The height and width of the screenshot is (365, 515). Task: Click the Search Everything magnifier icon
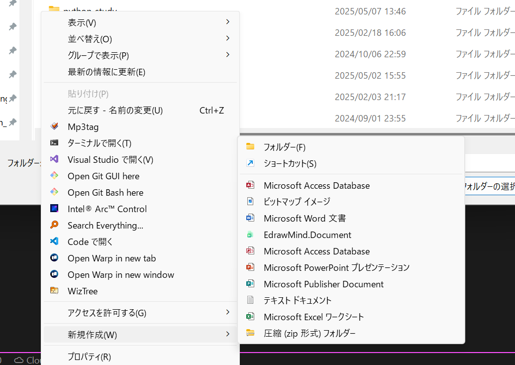(x=54, y=225)
